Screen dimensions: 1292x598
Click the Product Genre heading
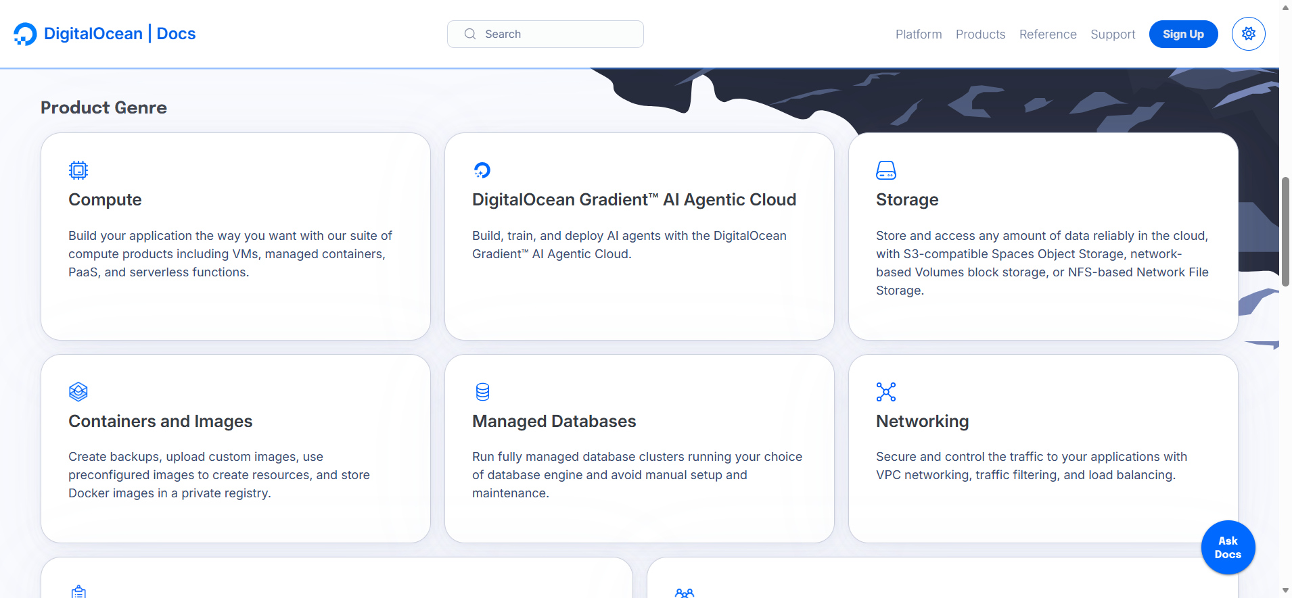pos(103,107)
